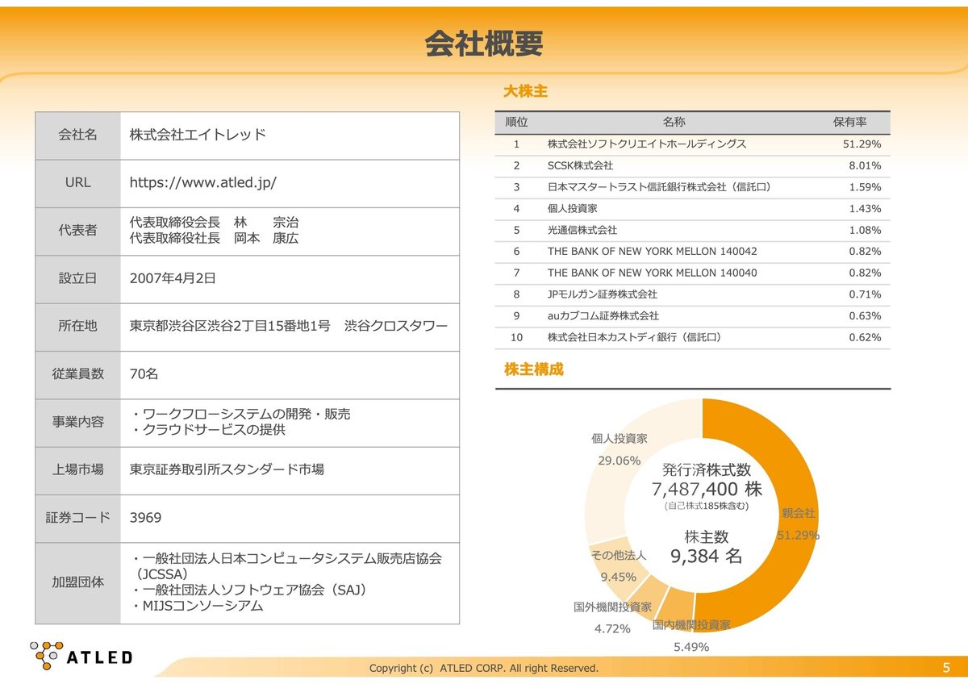Click the 国外機関投資家 chart label
968x684 pixels.
(x=612, y=607)
